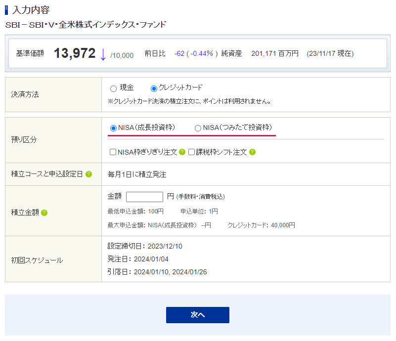The width and height of the screenshot is (396, 341).
Task: Enable the NISA枠ぎりぎり注文 checkbox
Action: pos(113,152)
